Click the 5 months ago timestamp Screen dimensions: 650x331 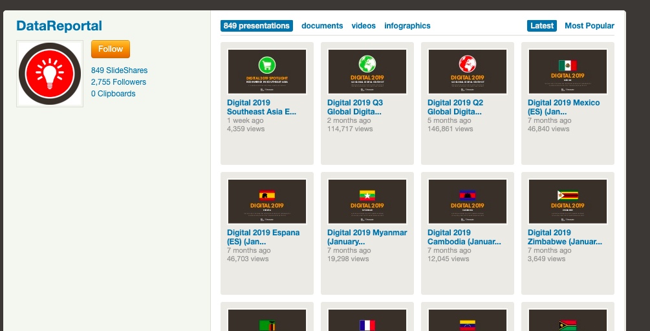click(x=450, y=120)
